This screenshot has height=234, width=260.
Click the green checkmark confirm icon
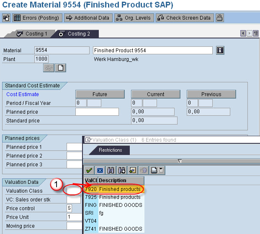click(x=89, y=170)
